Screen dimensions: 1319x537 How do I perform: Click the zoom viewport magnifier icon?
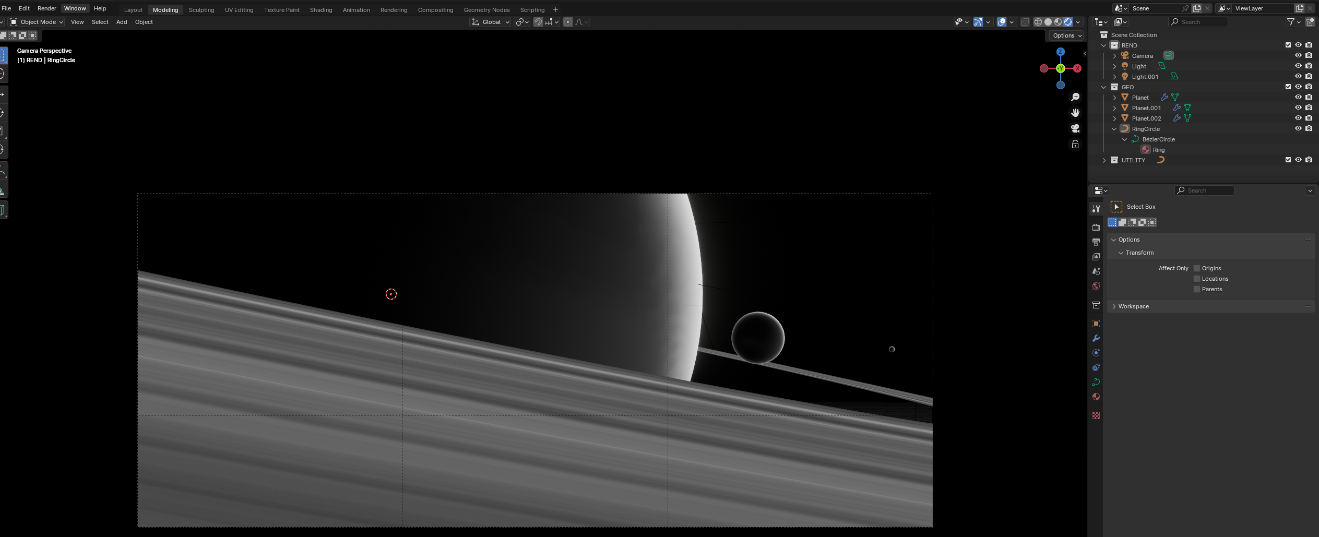tap(1075, 97)
